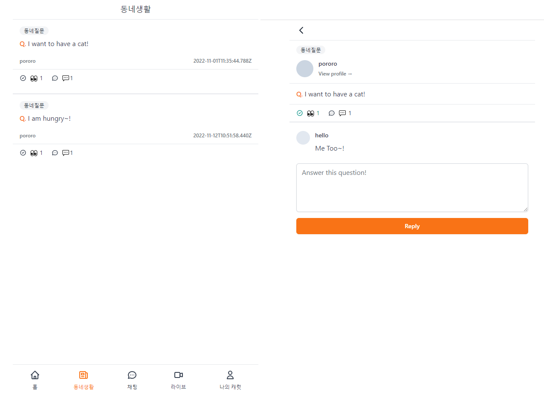
Task: Open the 'I want to have a cat!' post in the list
Action: coord(54,44)
